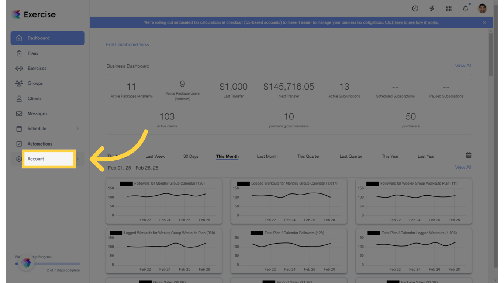Open the user profile avatar
The width and height of the screenshot is (504, 283).
(x=482, y=8)
